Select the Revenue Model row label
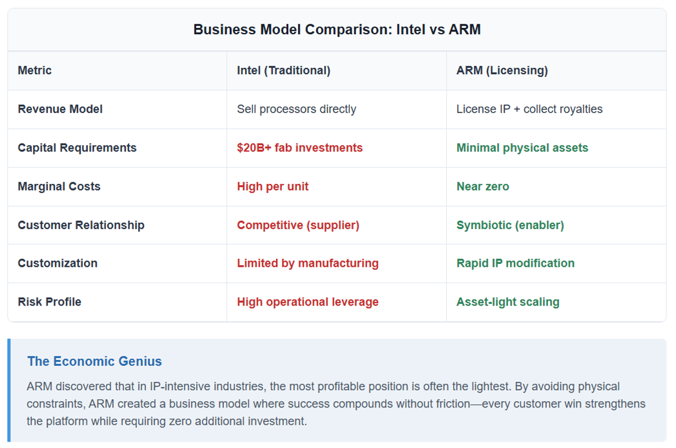This screenshot has width=676, height=448. [60, 109]
